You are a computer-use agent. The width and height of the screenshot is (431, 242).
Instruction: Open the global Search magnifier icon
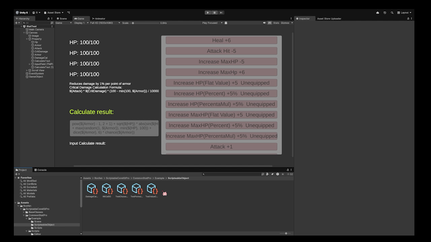pos(392,13)
